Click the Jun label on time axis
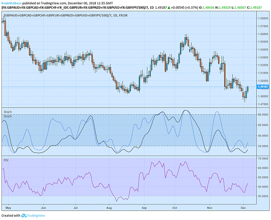 [x=43, y=208]
